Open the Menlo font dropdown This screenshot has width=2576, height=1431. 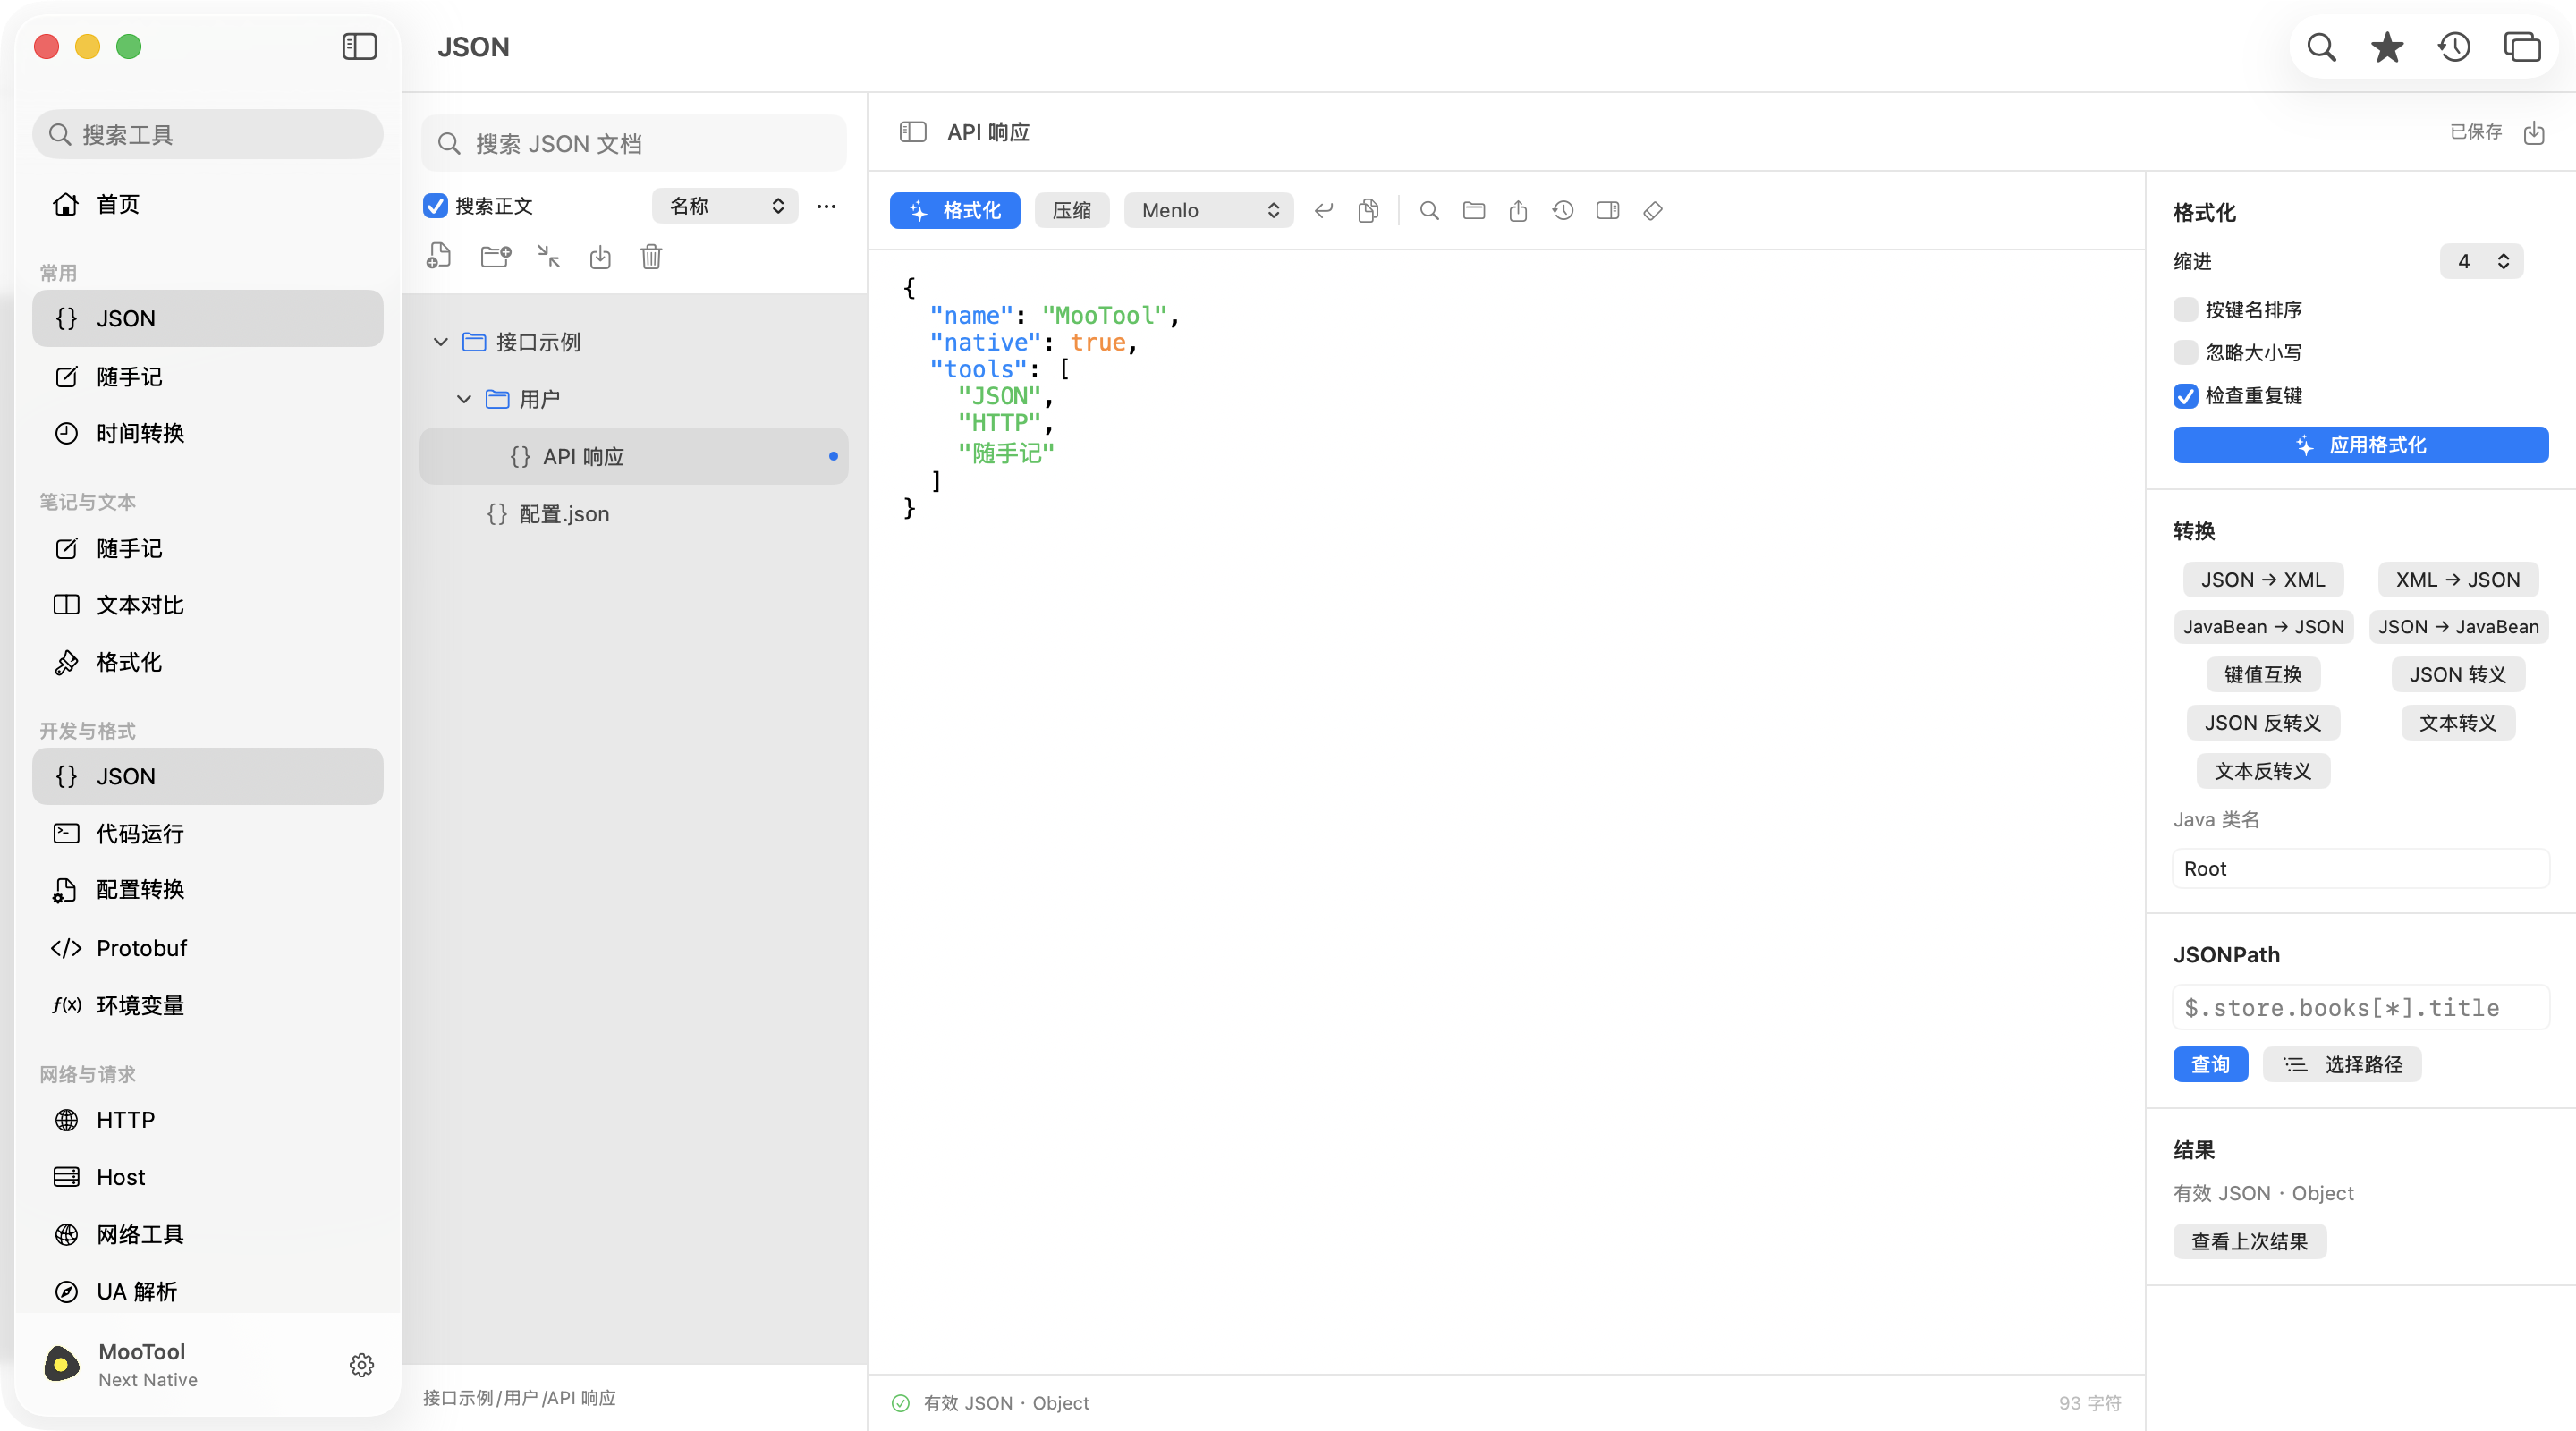1208,210
